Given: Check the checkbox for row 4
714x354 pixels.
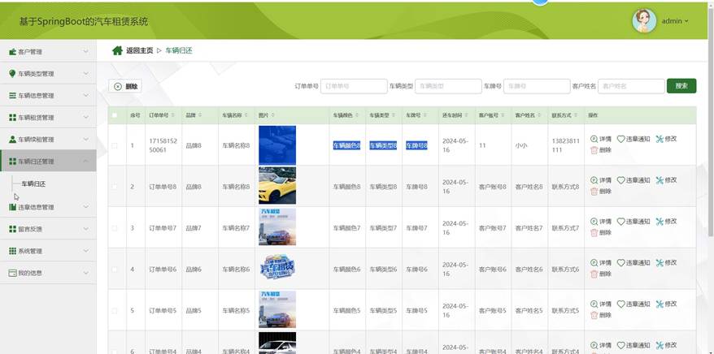Looking at the screenshot, I should (x=115, y=270).
